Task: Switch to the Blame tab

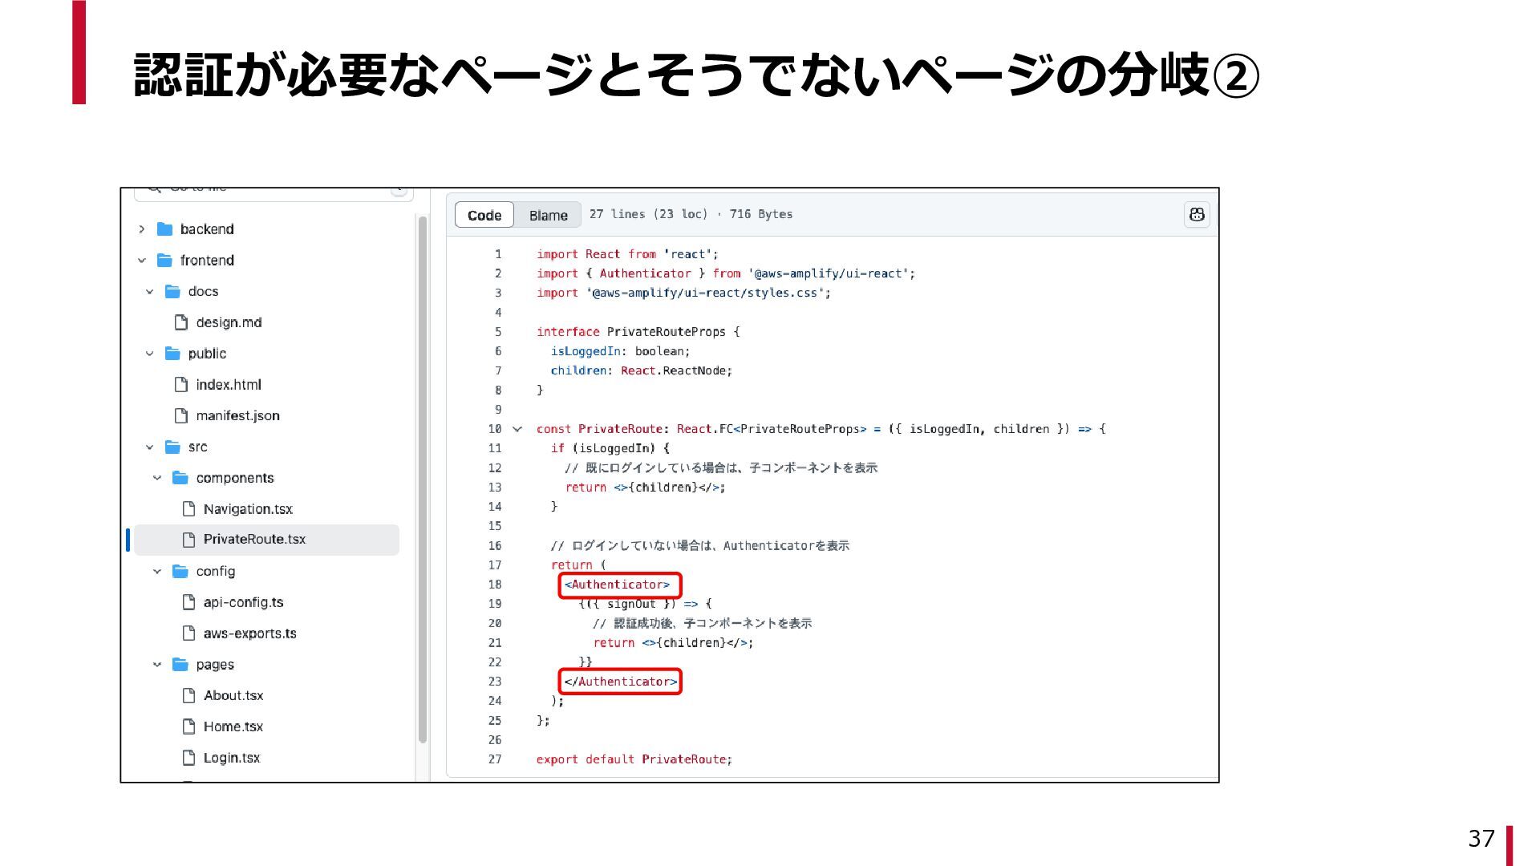Action: pyautogui.click(x=548, y=215)
